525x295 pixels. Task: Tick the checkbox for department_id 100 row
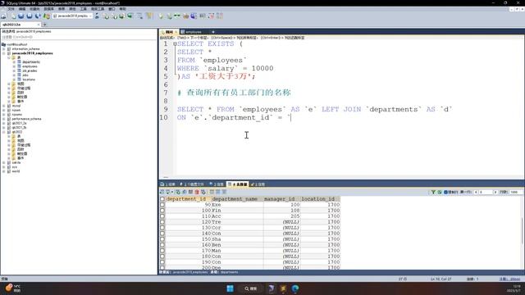coord(162,211)
